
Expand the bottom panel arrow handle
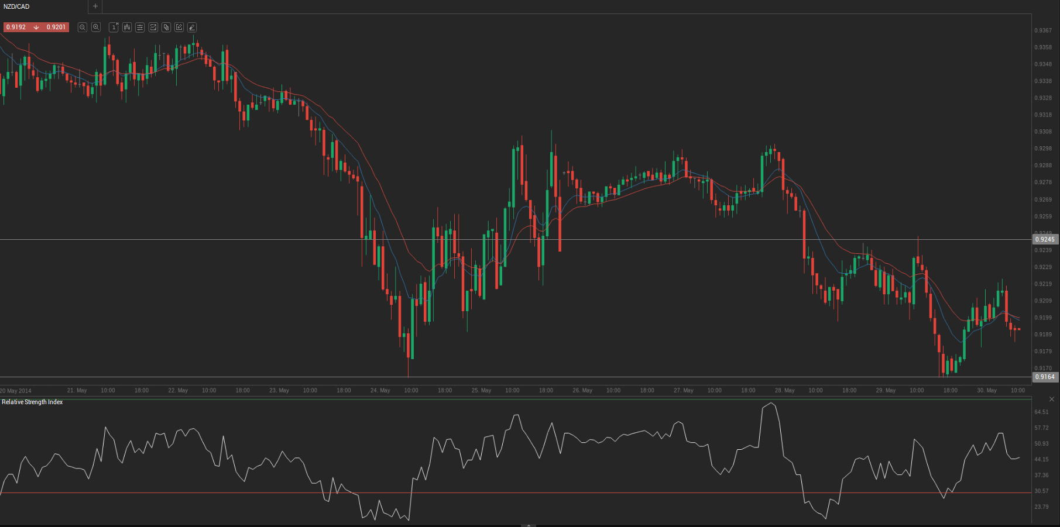pyautogui.click(x=529, y=525)
